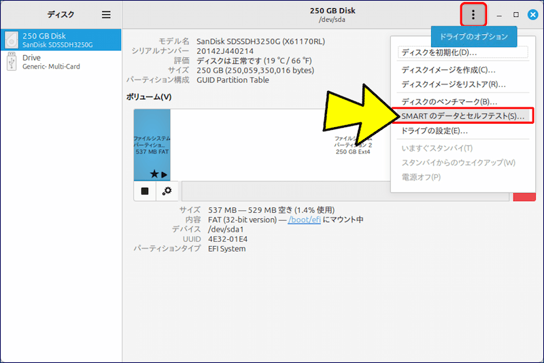Screen dimensions: 544x363
Task: Click the EFI System partition type value
Action: click(x=226, y=249)
